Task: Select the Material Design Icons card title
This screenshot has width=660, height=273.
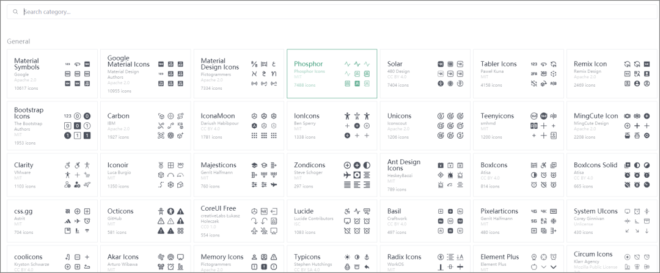Action: tap(220, 64)
